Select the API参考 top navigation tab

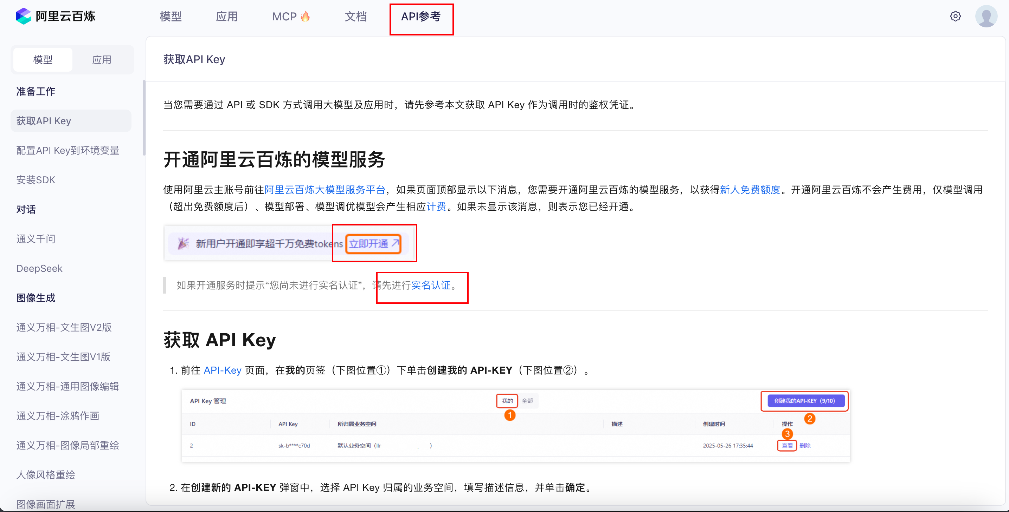coord(421,17)
